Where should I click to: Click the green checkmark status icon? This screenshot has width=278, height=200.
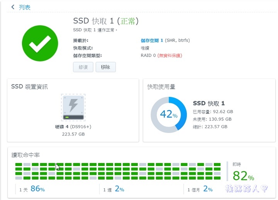(x=40, y=43)
